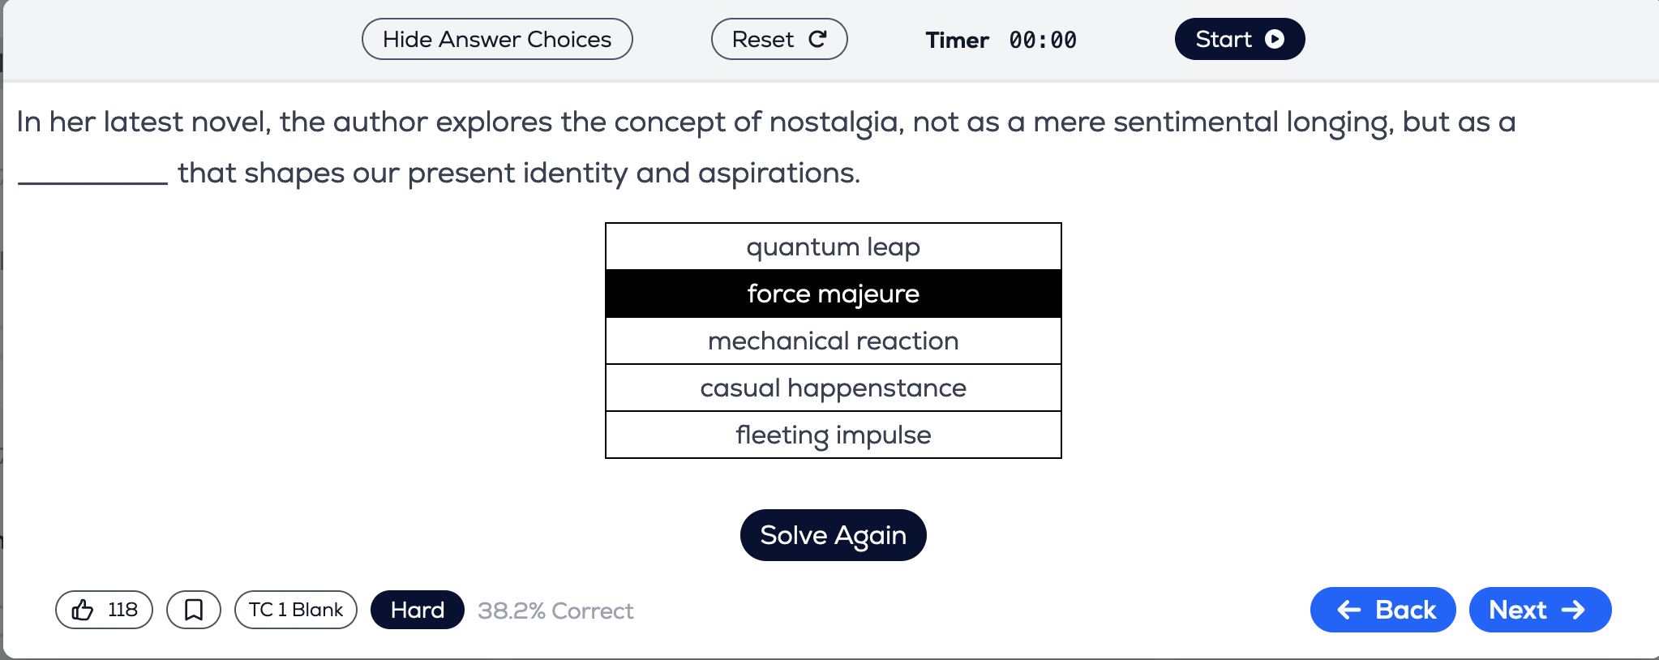This screenshot has height=660, width=1659.
Task: Pick the "casual happenstance" choice
Action: pos(833,388)
